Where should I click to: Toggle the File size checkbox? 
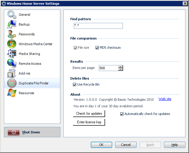click(76, 48)
